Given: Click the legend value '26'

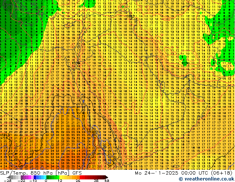Looking at the screenshot, I should click(78, 181).
